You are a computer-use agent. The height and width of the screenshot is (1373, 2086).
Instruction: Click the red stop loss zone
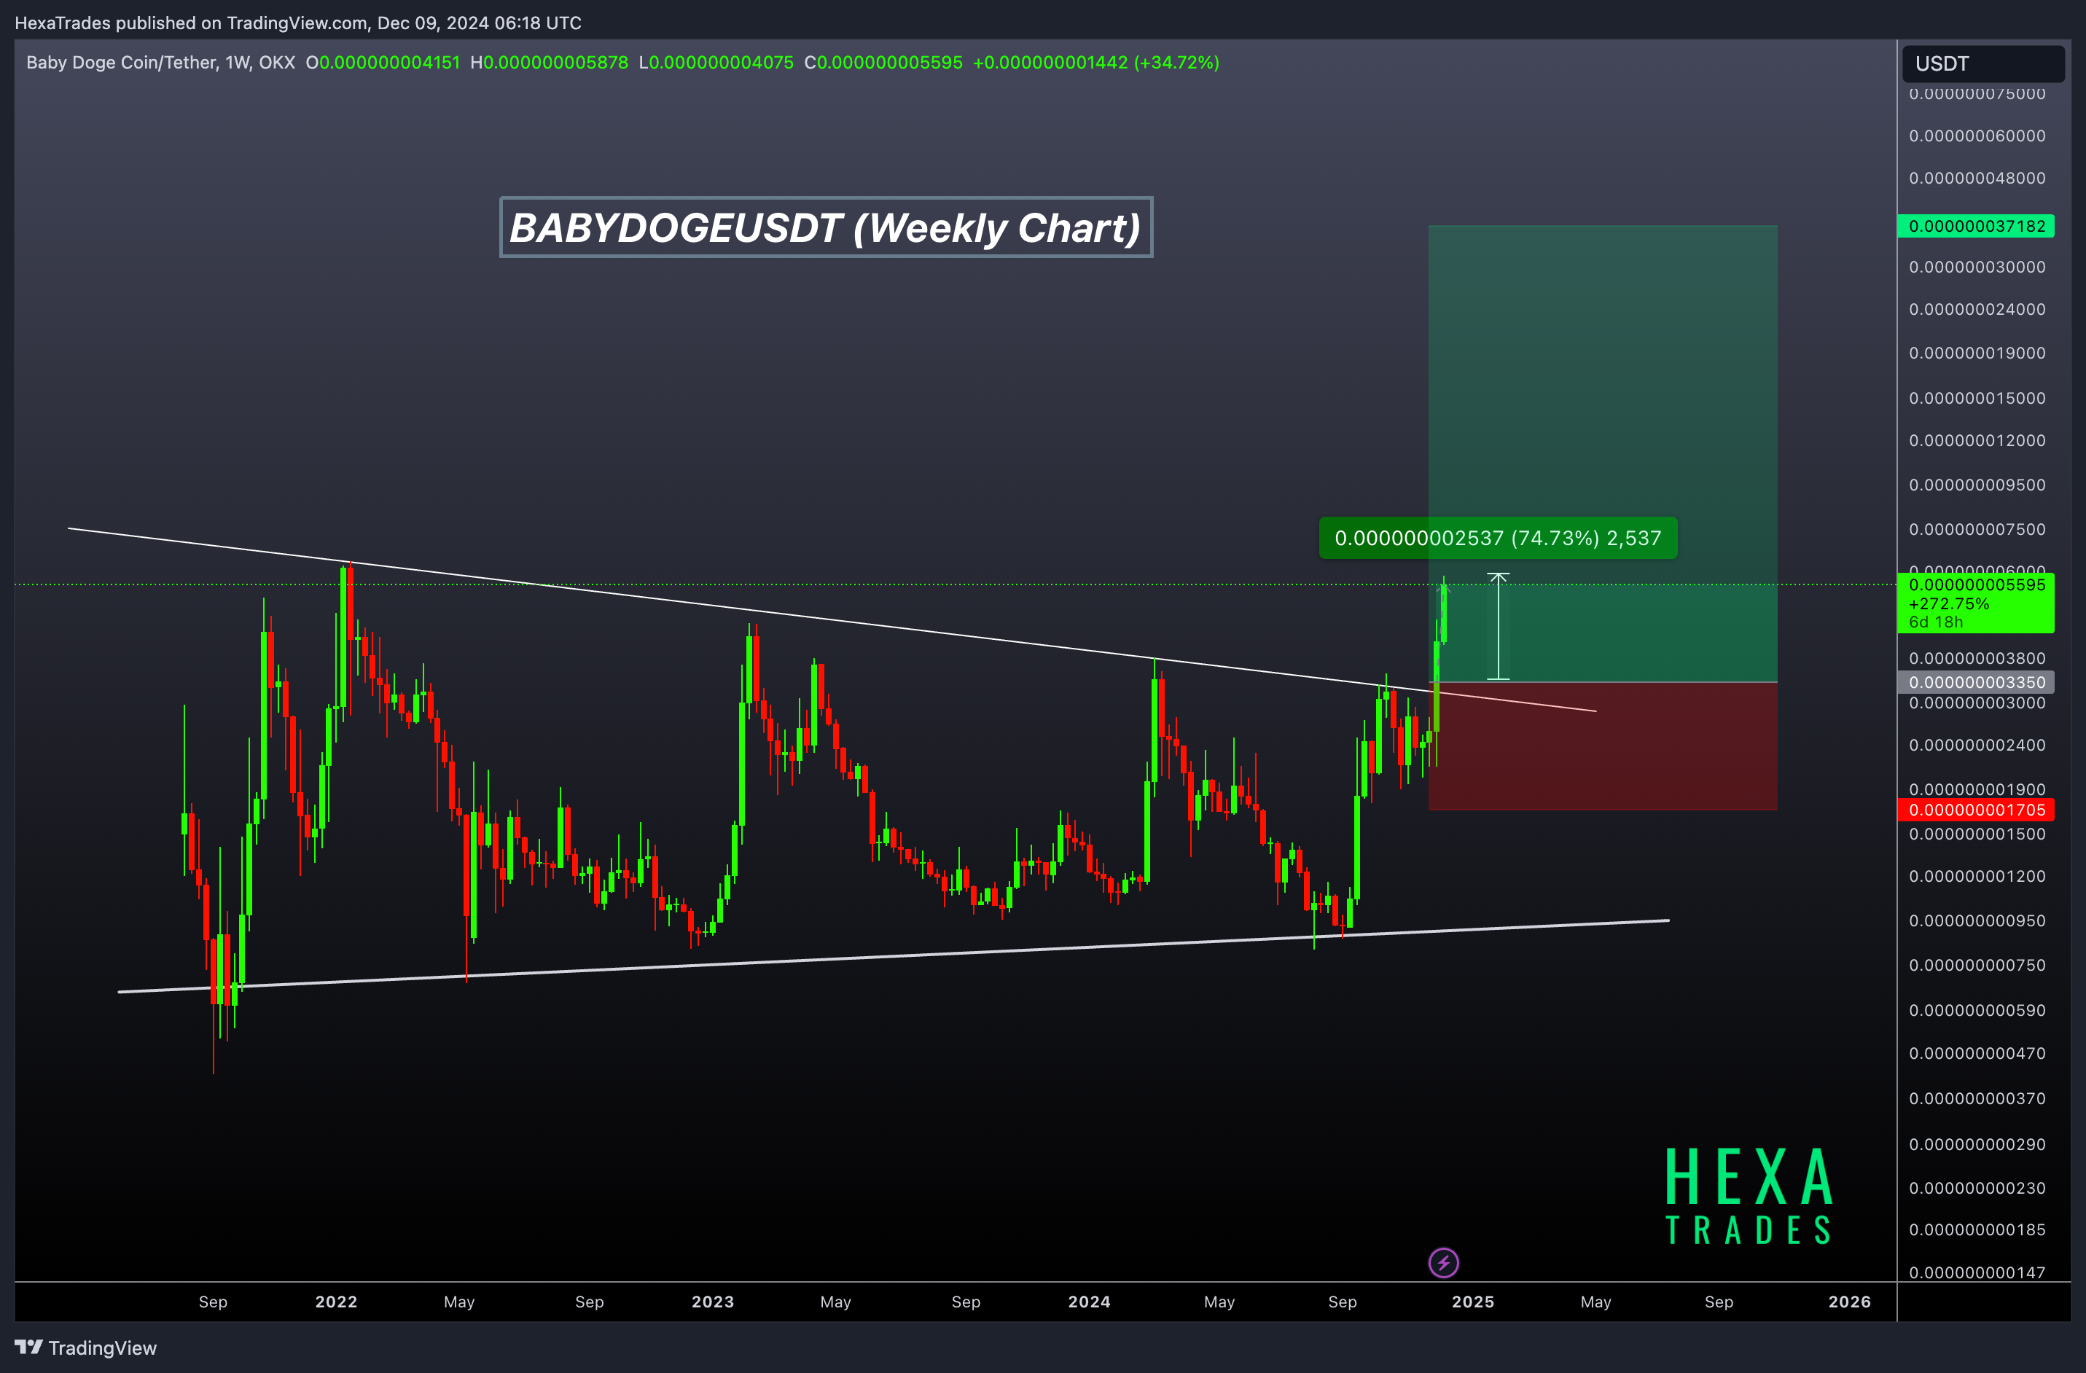pos(1602,746)
